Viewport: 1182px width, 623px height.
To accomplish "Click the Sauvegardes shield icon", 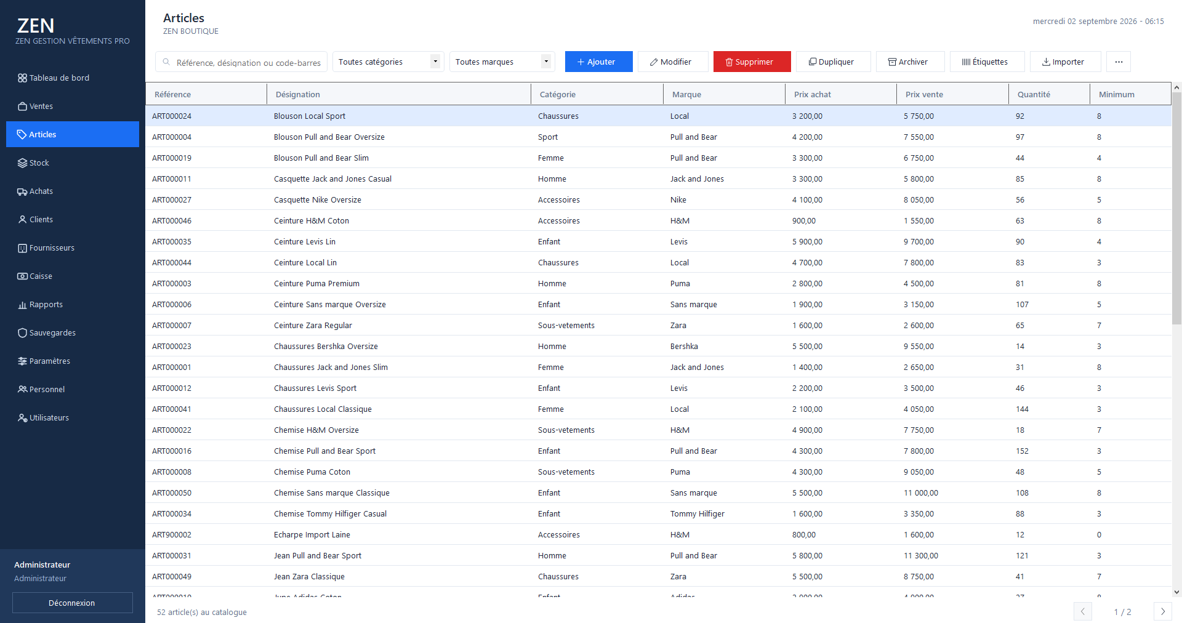I will click(22, 333).
